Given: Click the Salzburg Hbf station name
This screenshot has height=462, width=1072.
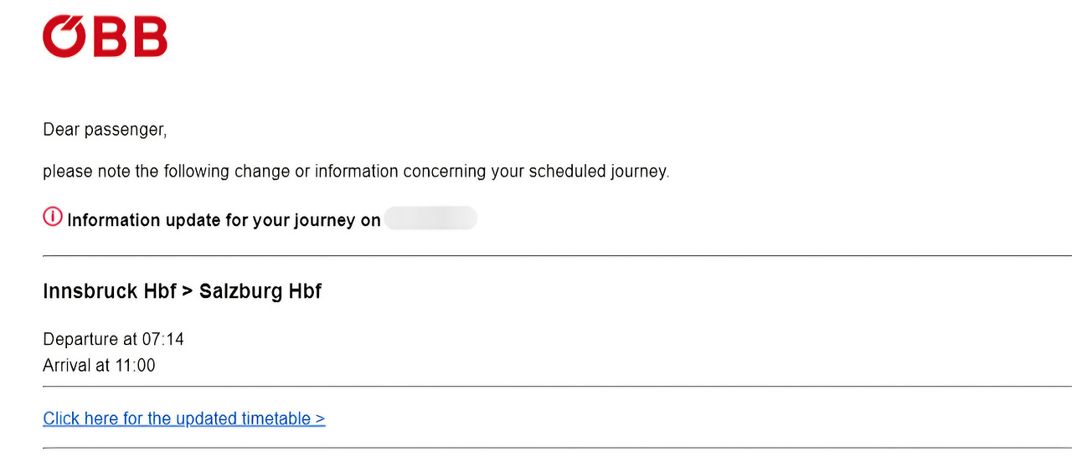Looking at the screenshot, I should pyautogui.click(x=260, y=291).
